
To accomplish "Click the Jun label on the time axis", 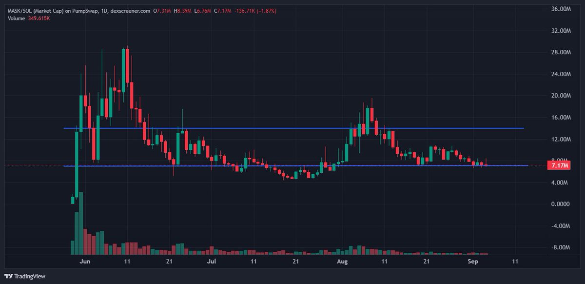I will pyautogui.click(x=85, y=261).
